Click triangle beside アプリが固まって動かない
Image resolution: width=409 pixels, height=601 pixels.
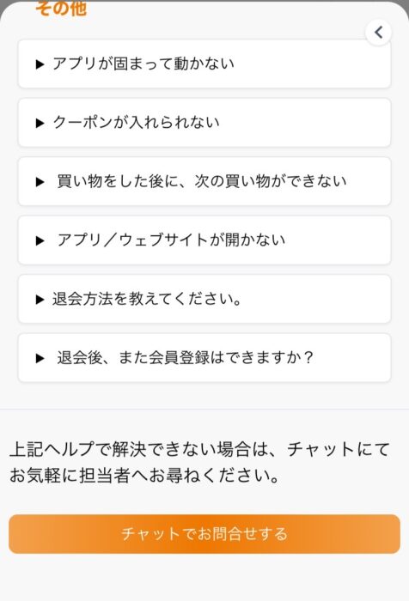click(x=40, y=64)
